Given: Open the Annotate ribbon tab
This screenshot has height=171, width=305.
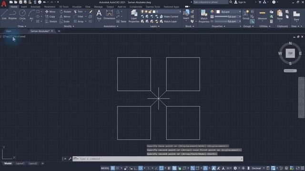Looking at the screenshot, I should point(35,7).
